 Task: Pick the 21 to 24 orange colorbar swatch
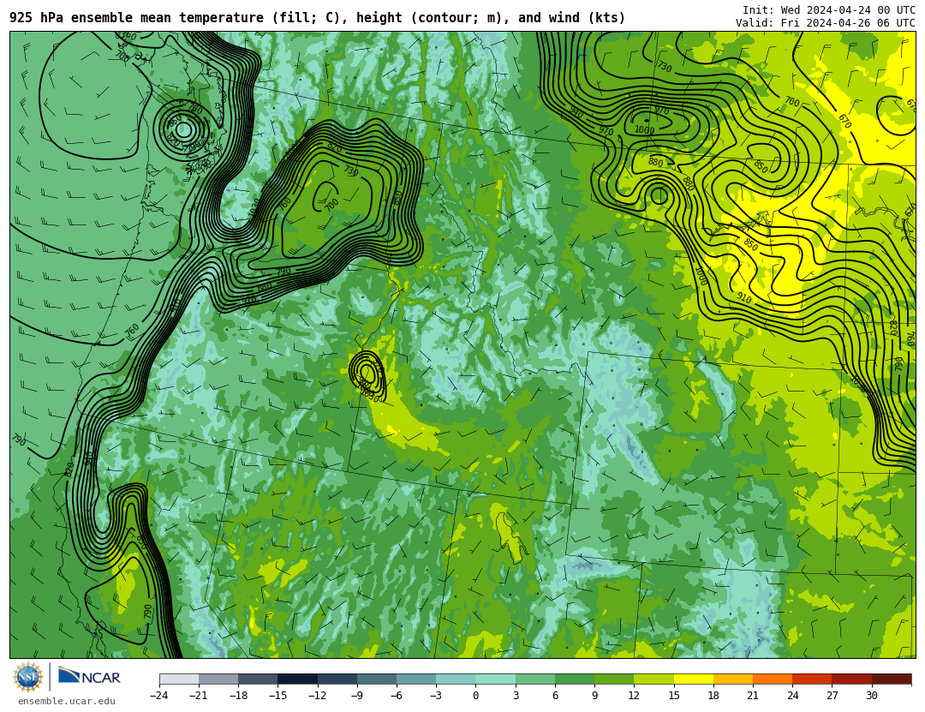tap(773, 679)
